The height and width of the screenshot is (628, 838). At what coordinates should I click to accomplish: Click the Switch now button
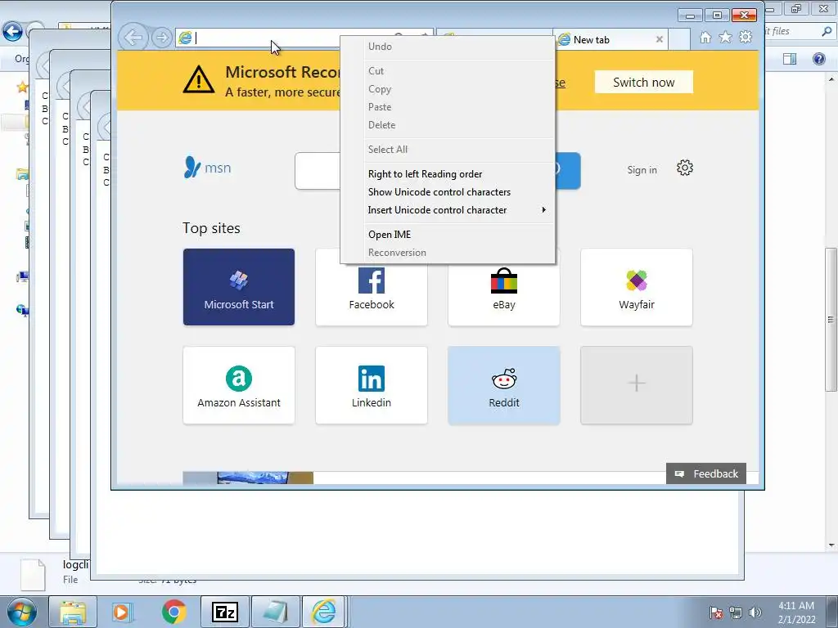[643, 83]
